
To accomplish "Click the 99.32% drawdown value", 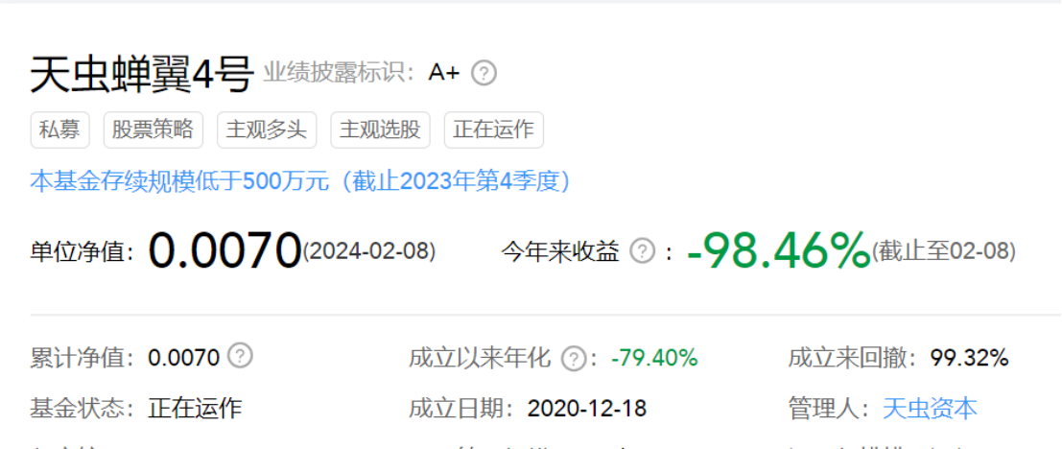I will pos(969,356).
